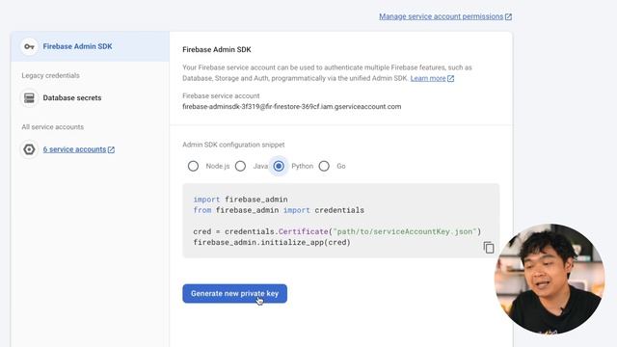Click the external-link icon after 6 service accounts
The image size is (617, 347).
pos(111,150)
